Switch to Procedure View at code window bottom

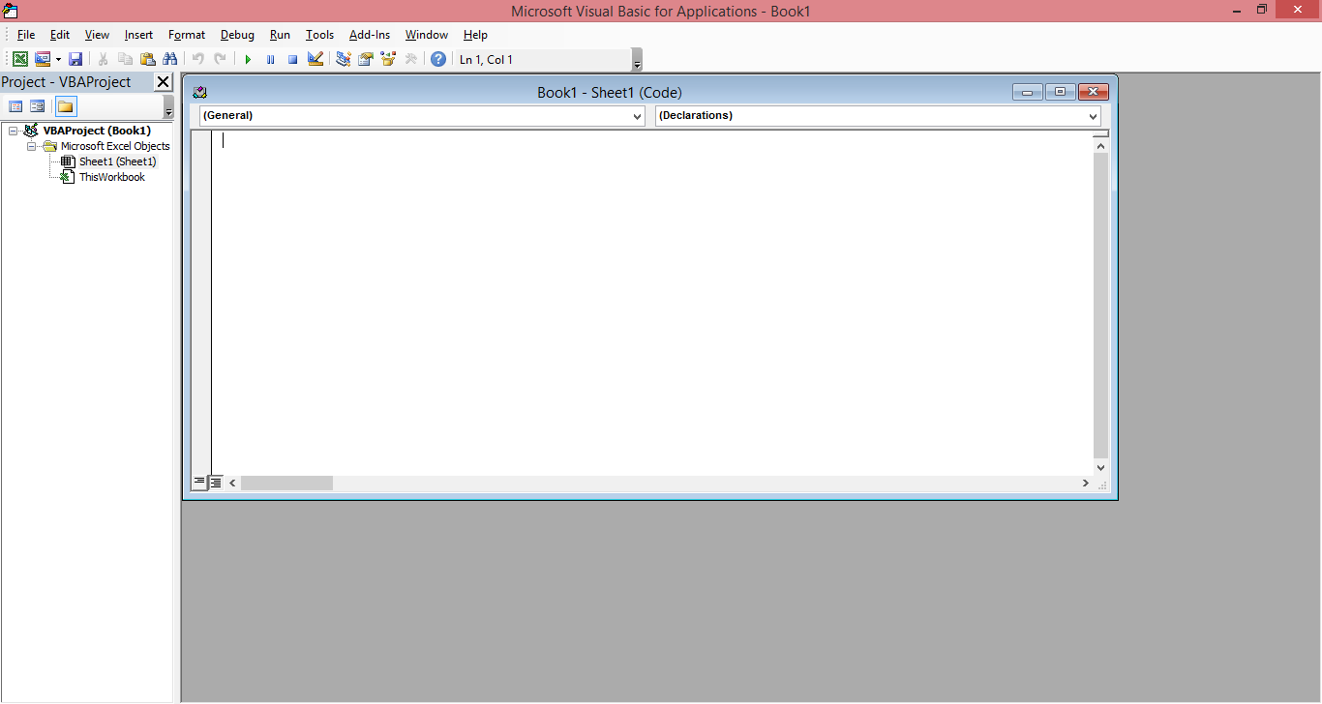200,482
